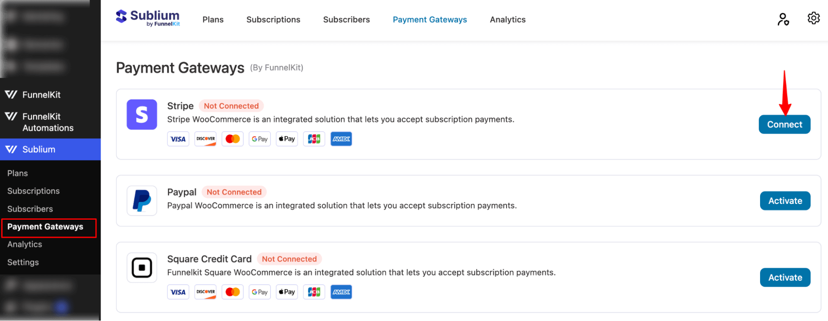Click the Apple Pay icon under Stripe
The height and width of the screenshot is (321, 828).
(286, 139)
